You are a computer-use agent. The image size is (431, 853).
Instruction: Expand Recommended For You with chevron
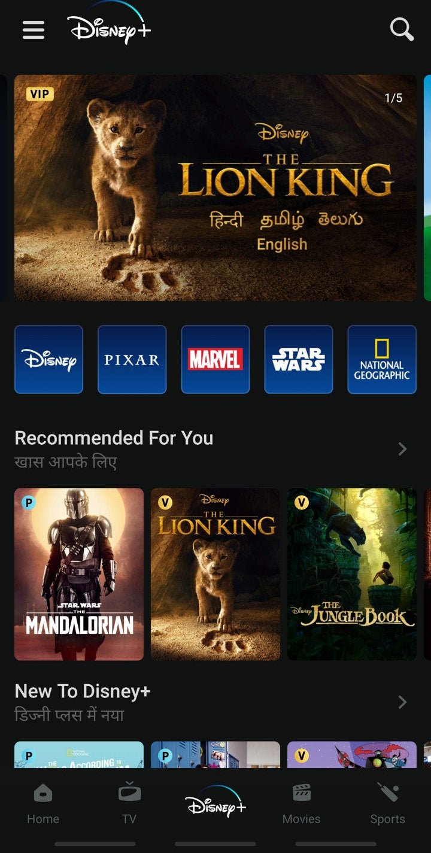point(403,449)
